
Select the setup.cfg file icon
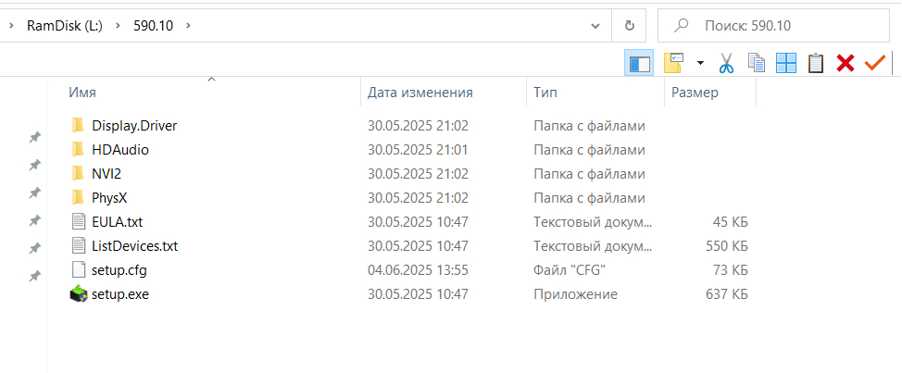pos(78,270)
